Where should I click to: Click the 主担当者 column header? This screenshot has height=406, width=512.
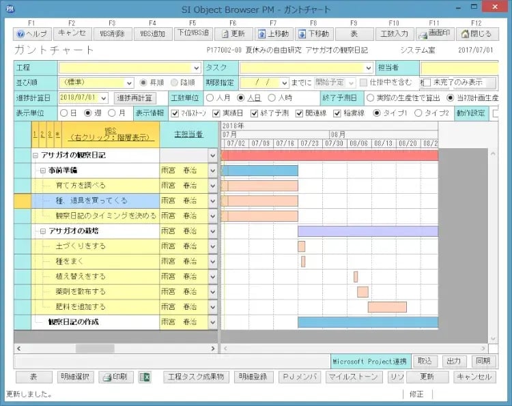click(188, 134)
